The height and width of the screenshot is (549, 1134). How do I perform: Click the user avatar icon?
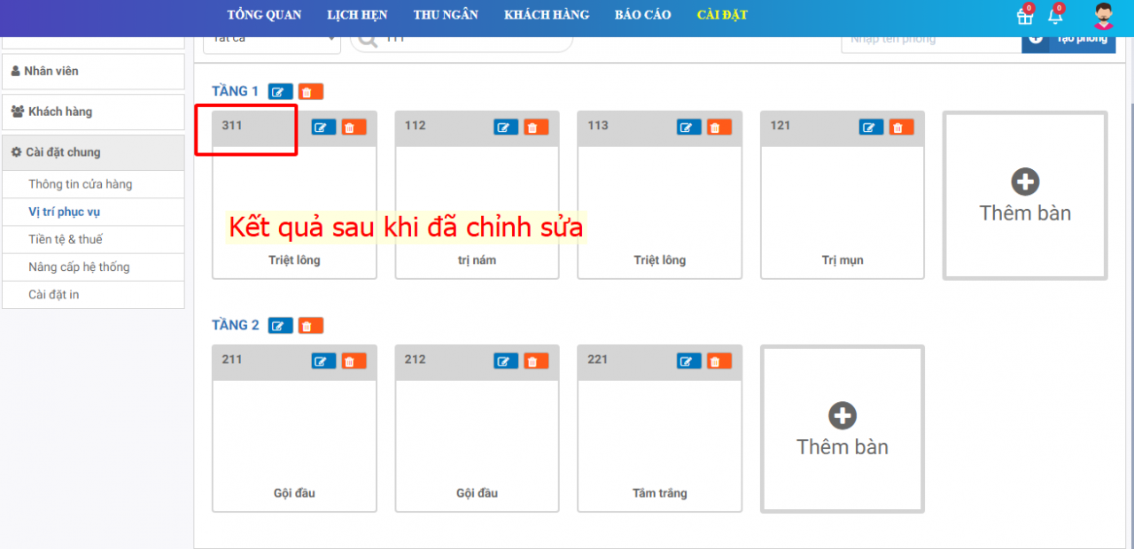pos(1103,16)
